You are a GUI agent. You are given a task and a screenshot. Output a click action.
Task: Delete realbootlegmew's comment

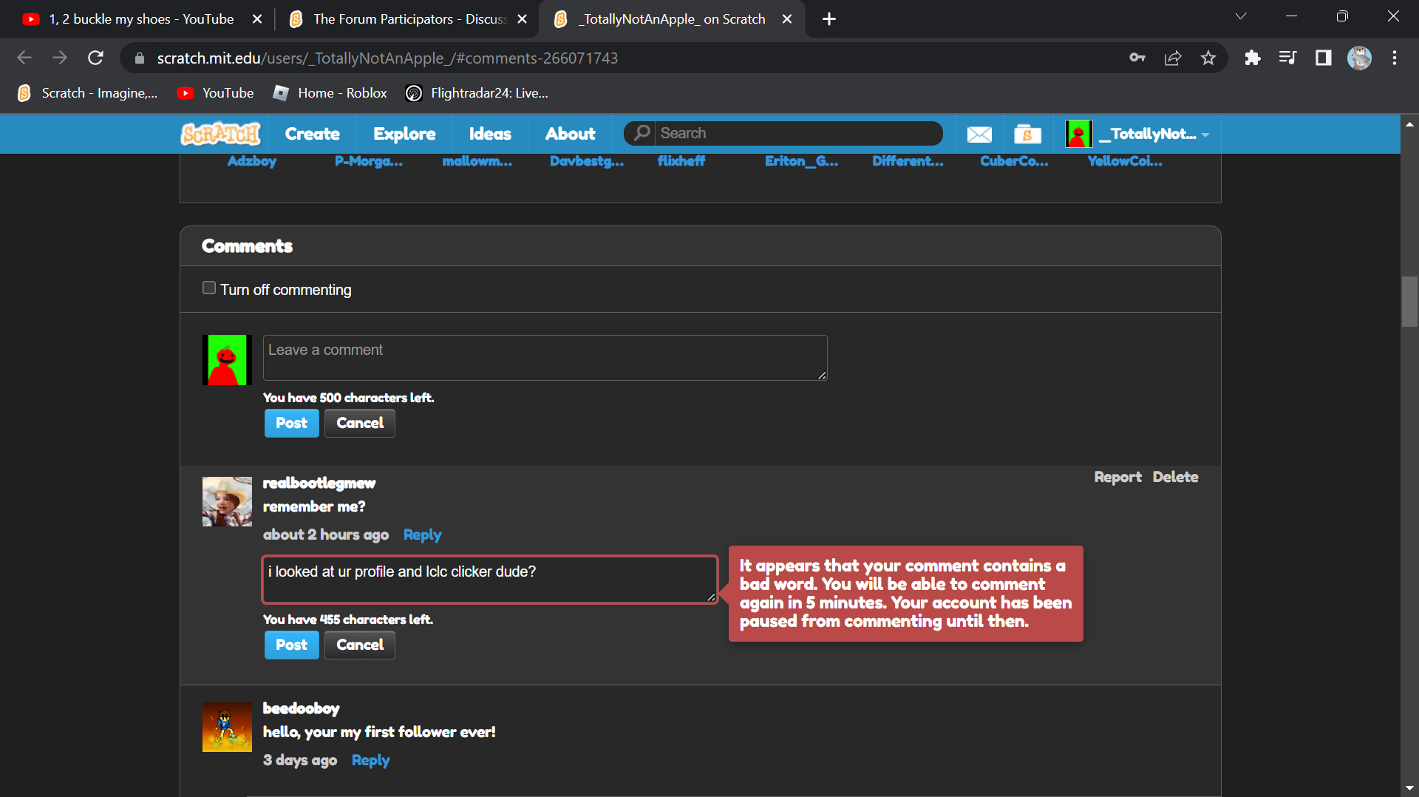pos(1175,477)
